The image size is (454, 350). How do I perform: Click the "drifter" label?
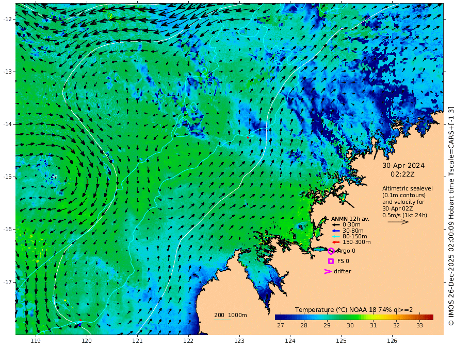coord(342,271)
